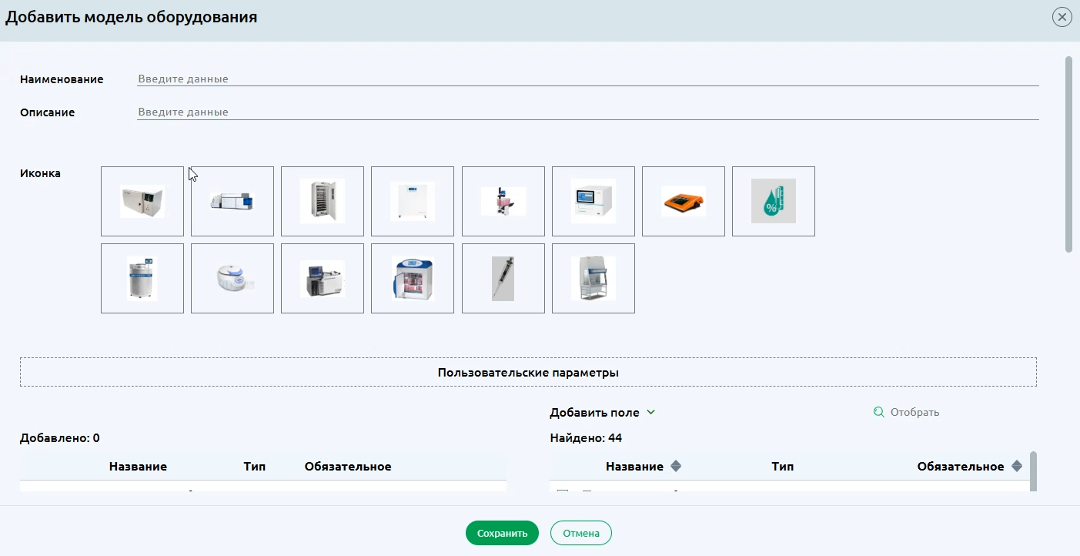Select the teal humidity droplet icon
Screen dimensions: 1080x556
[774, 201]
